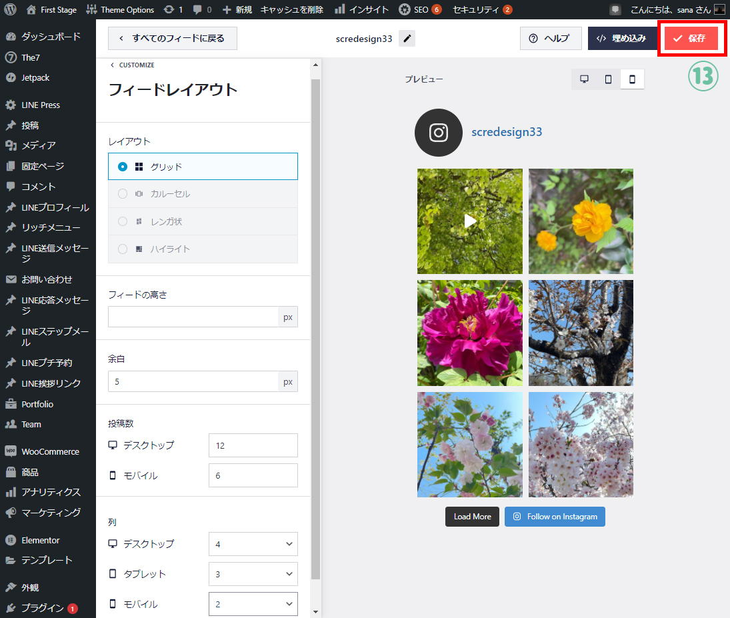Switch preview to desktop view icon
This screenshot has width=730, height=618.
[584, 79]
